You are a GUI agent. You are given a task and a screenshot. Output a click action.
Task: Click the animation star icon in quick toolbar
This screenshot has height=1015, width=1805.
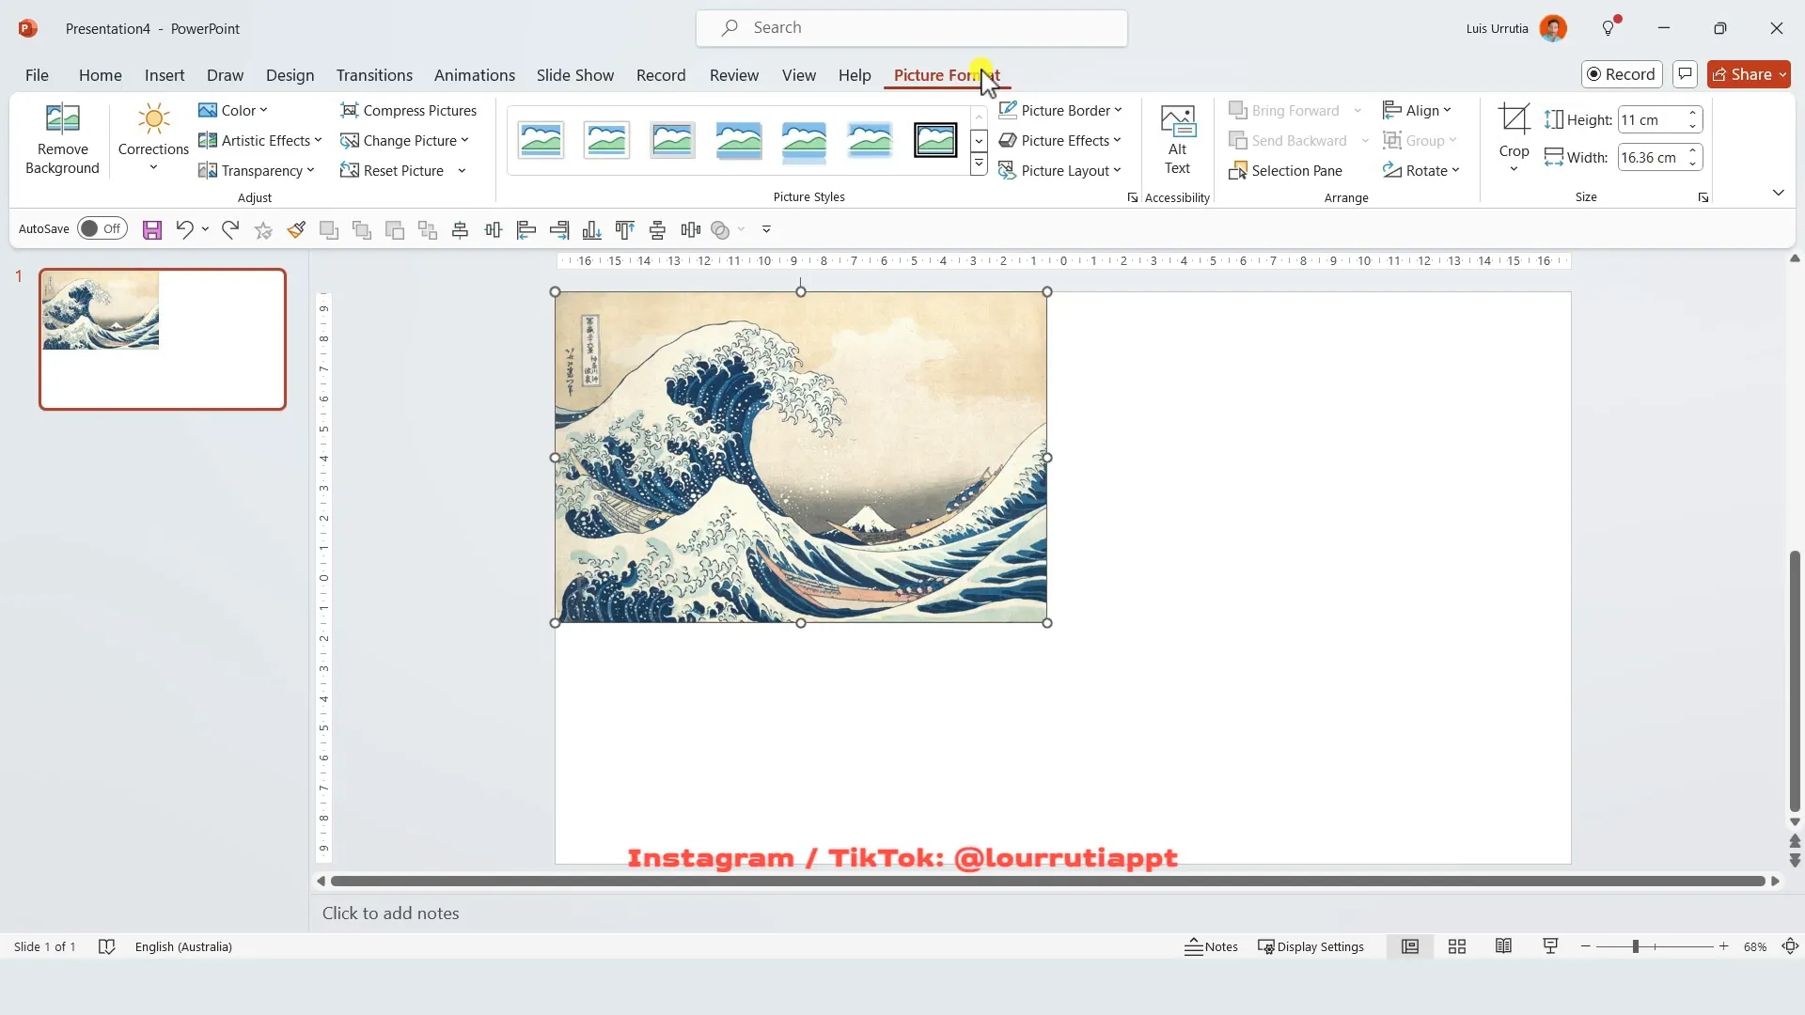pyautogui.click(x=263, y=229)
